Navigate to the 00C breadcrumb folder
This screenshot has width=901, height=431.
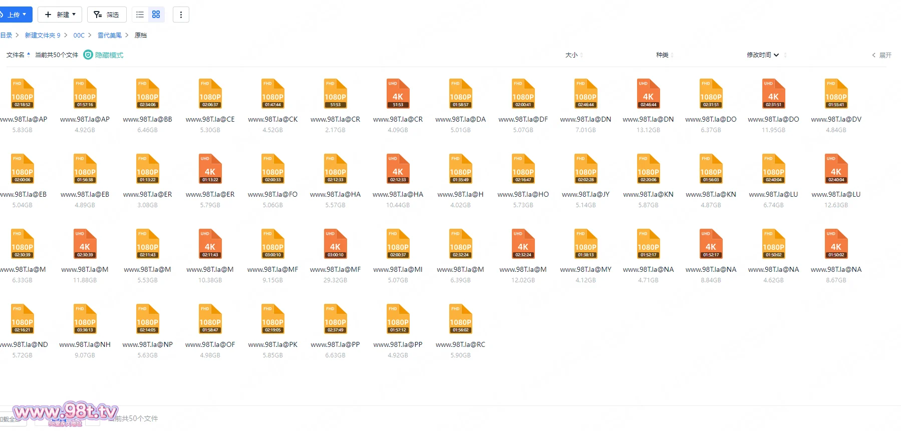click(x=79, y=36)
